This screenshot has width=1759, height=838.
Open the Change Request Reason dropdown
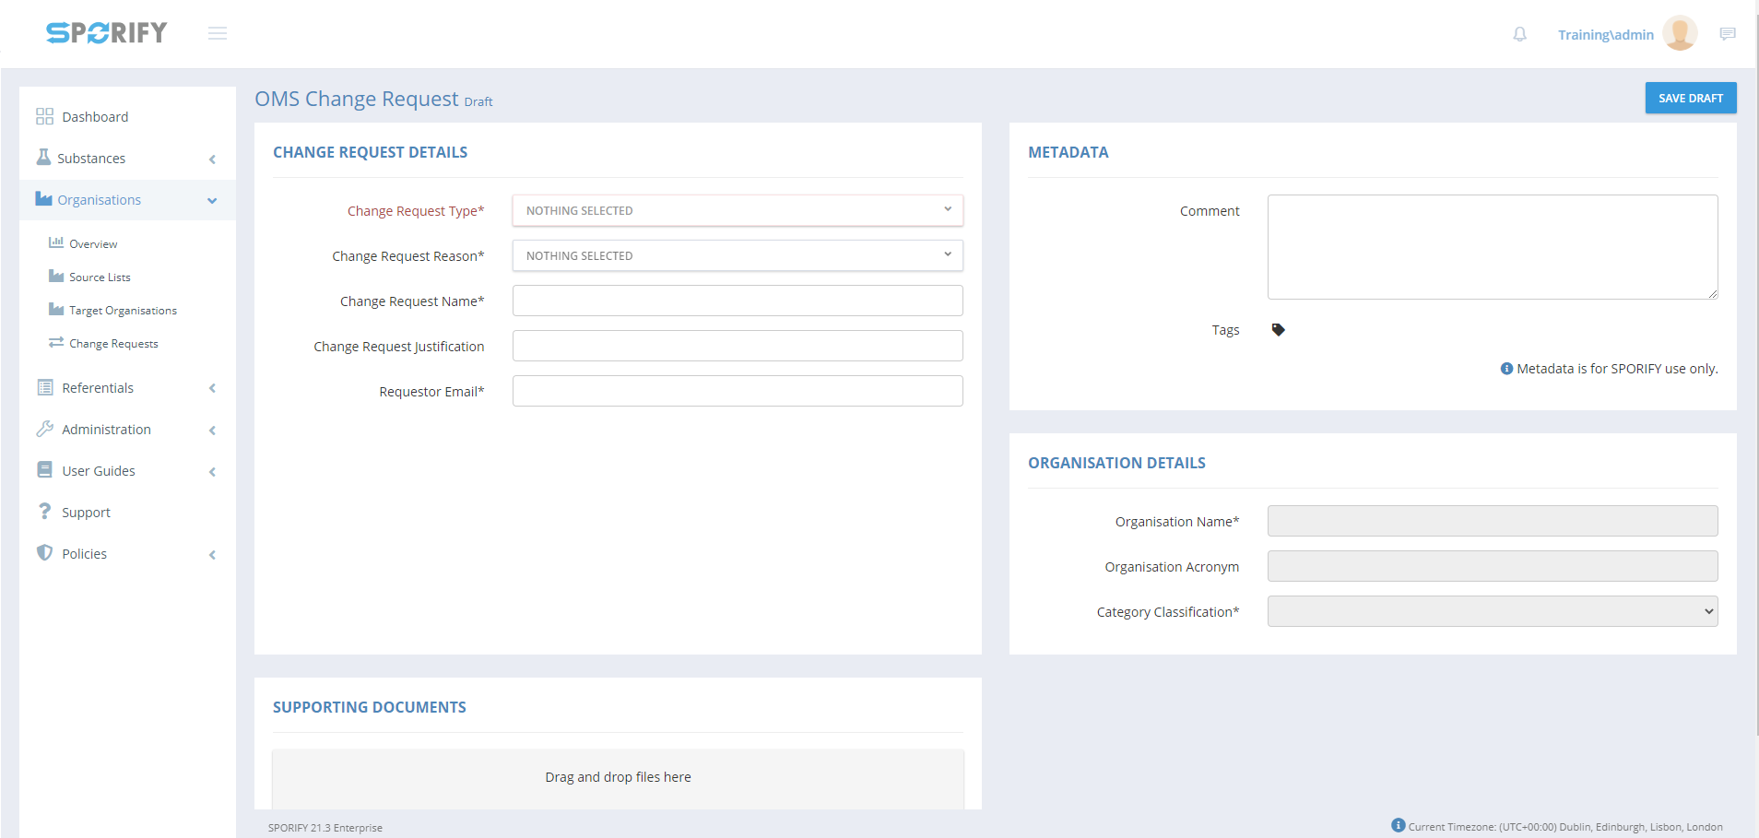click(737, 255)
